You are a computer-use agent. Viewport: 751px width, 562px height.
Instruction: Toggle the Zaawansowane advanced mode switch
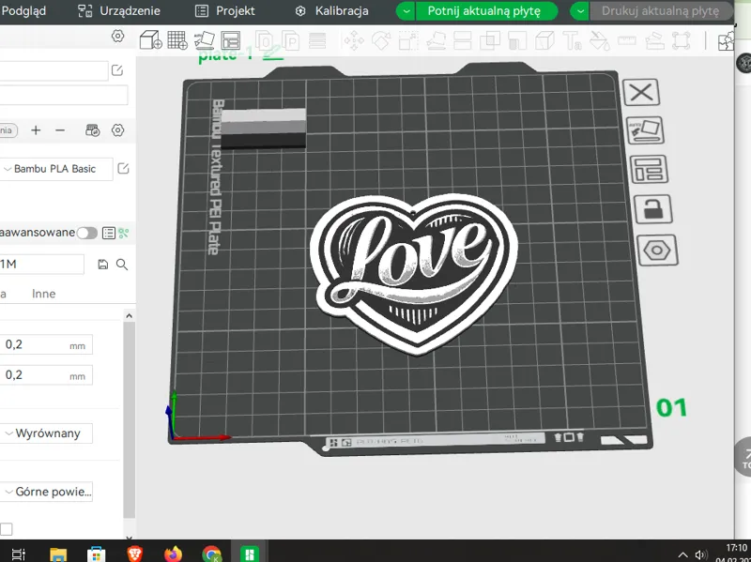[x=86, y=233]
